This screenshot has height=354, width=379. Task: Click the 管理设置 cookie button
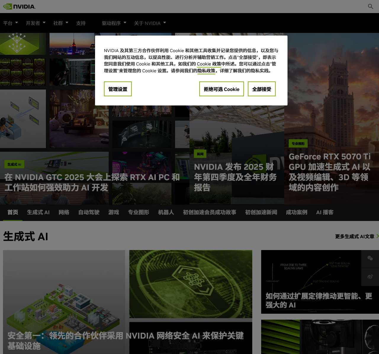coord(118,89)
